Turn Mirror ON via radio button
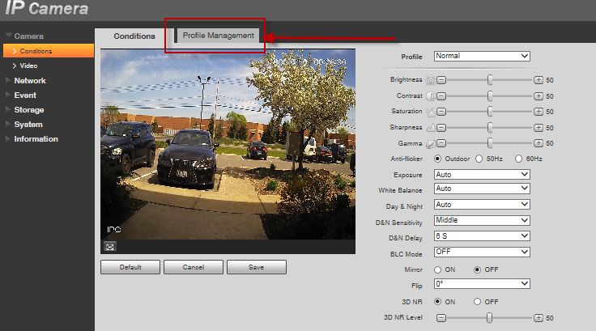 coord(439,269)
